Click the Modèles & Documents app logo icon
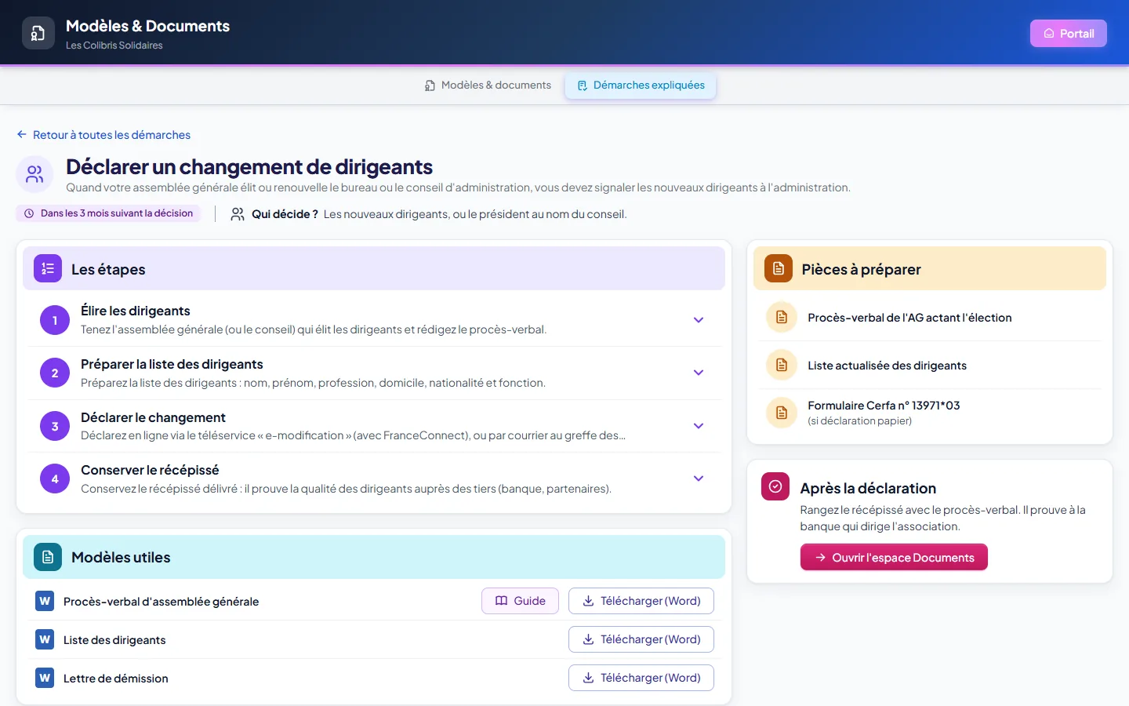Image resolution: width=1129 pixels, height=706 pixels. pyautogui.click(x=38, y=33)
